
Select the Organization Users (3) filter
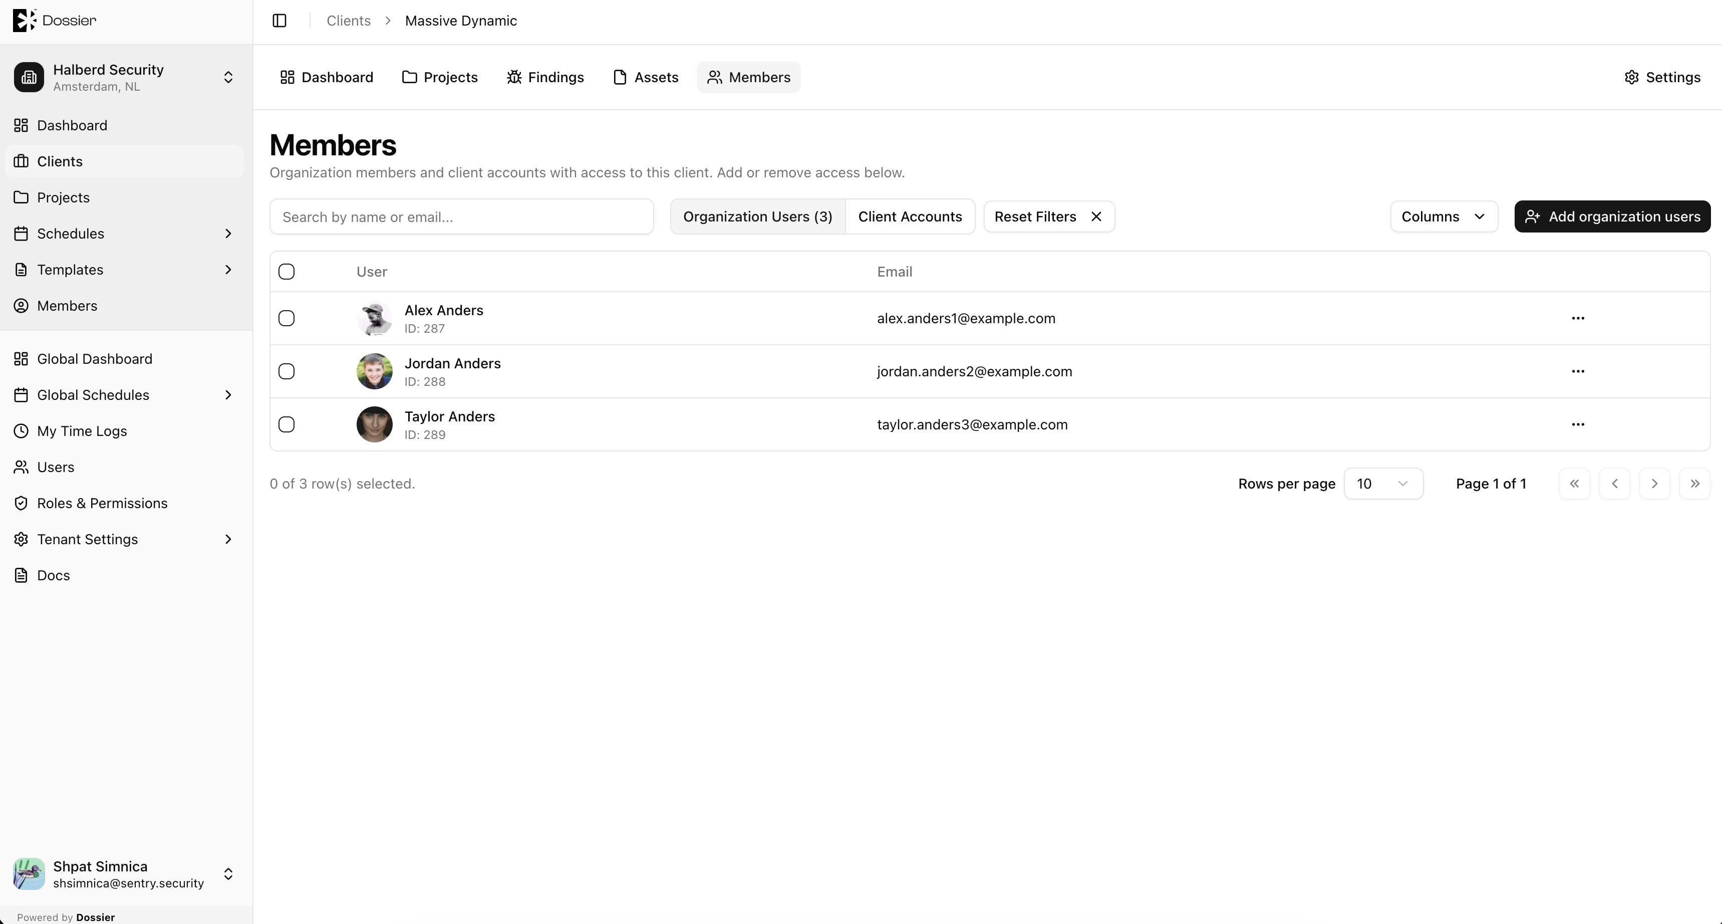757,216
